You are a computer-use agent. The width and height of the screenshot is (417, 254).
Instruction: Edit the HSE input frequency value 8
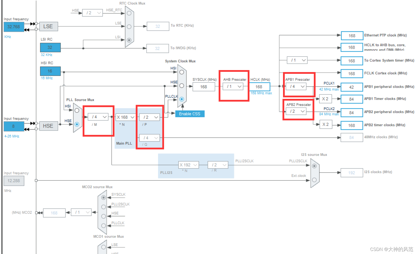click(14, 126)
